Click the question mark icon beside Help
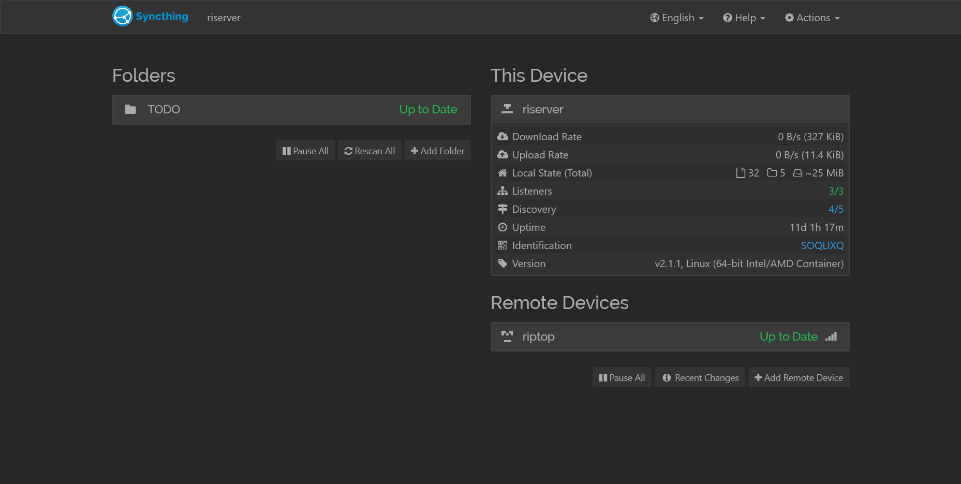961x484 pixels. coord(728,18)
